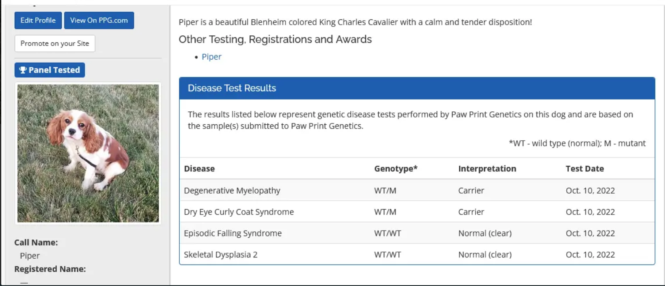The image size is (665, 286).
Task: Click the trophy icon on Panel Tested
Action: (x=23, y=70)
